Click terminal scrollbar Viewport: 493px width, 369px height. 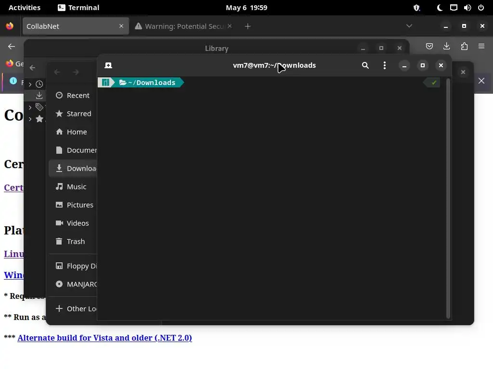pos(448,198)
